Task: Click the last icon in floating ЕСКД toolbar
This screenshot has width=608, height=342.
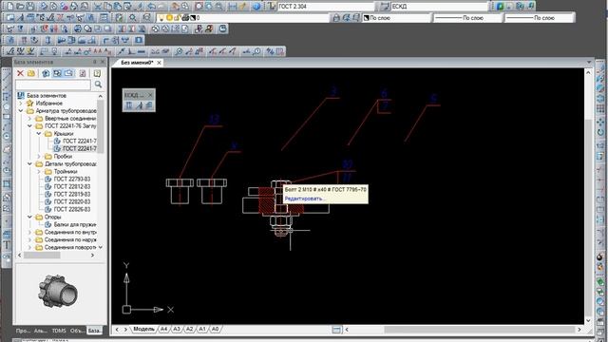Action: click(149, 105)
